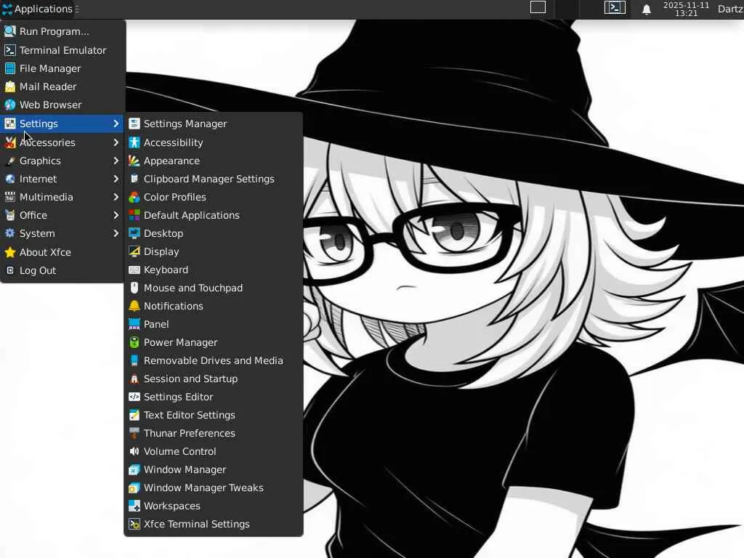This screenshot has width=744, height=558.
Task: Click the Run Program magnifier icon
Action: [x=10, y=31]
